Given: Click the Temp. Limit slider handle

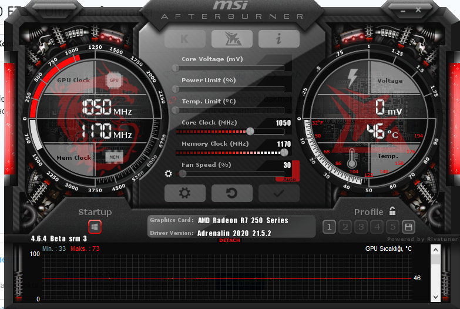Looking at the screenshot, I should (x=176, y=110).
